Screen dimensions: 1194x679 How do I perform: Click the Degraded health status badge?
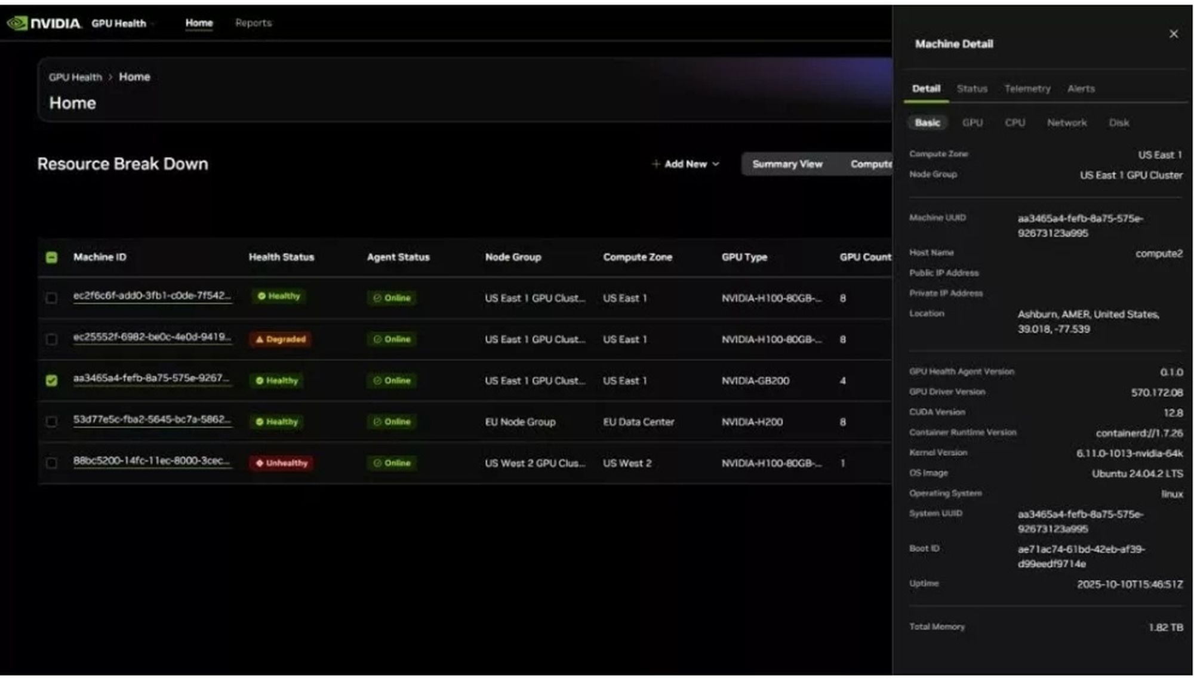(x=280, y=339)
